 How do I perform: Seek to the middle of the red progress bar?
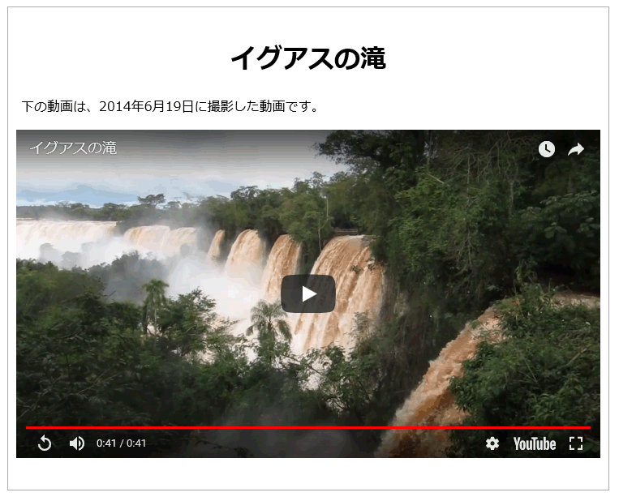point(308,427)
